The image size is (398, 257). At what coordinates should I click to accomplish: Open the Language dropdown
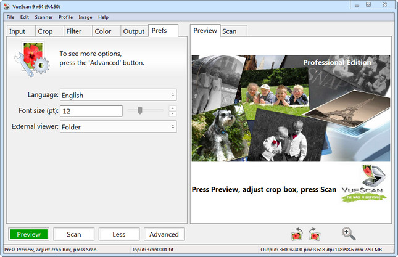[x=118, y=95]
